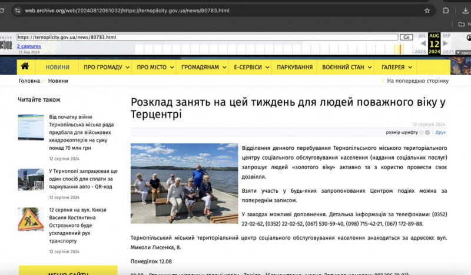Open 2 captures link in Wayback toolbar
This screenshot has height=275, width=471.
click(x=29, y=46)
